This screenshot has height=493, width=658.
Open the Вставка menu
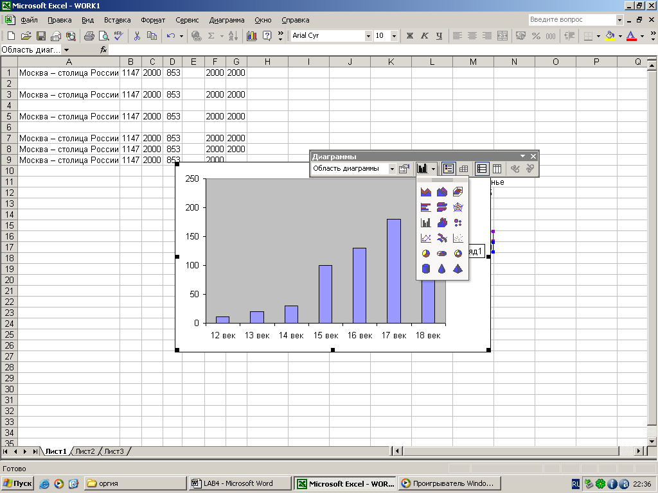(117, 20)
